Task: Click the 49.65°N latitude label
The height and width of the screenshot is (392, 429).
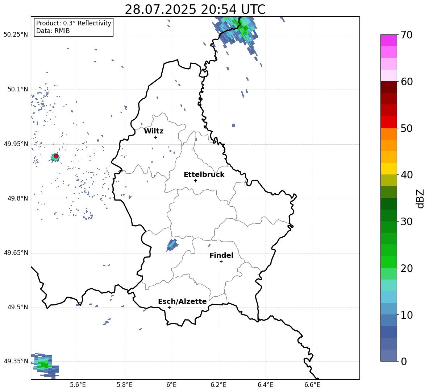Action: click(x=16, y=253)
